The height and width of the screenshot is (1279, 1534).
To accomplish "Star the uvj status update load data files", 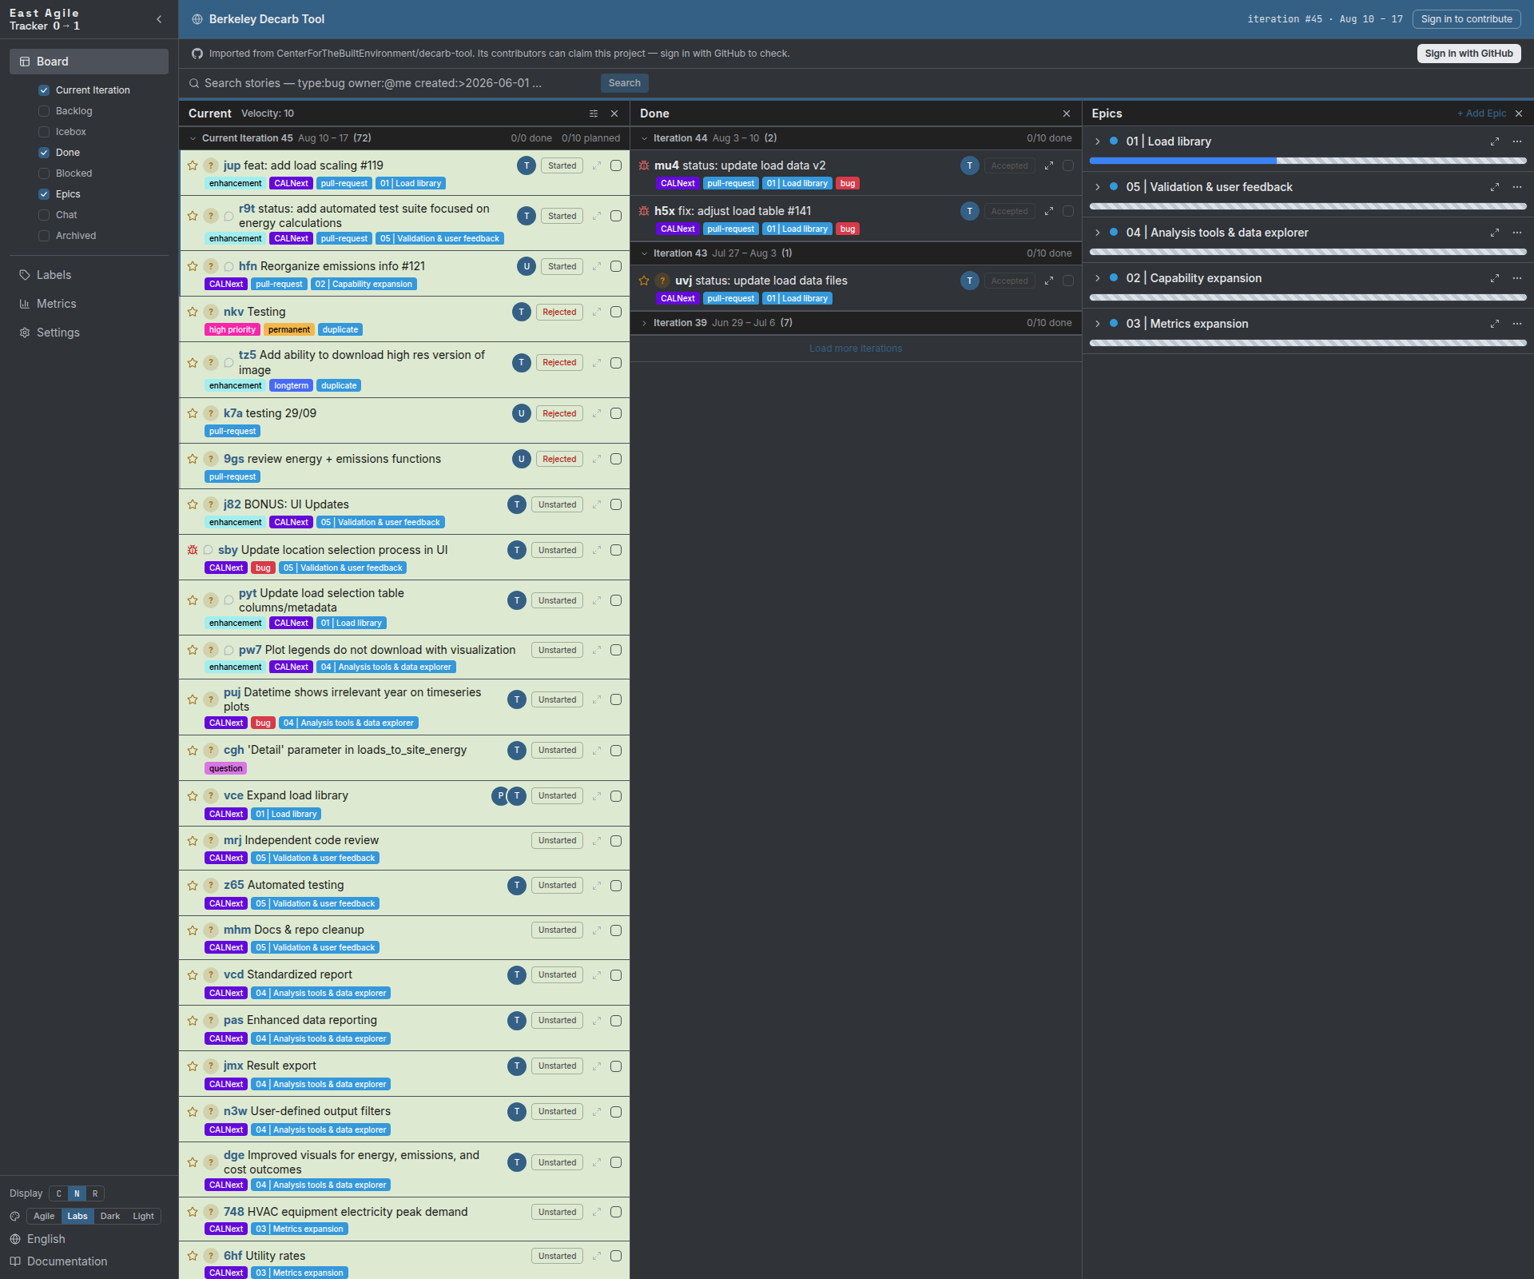I will pyautogui.click(x=644, y=281).
